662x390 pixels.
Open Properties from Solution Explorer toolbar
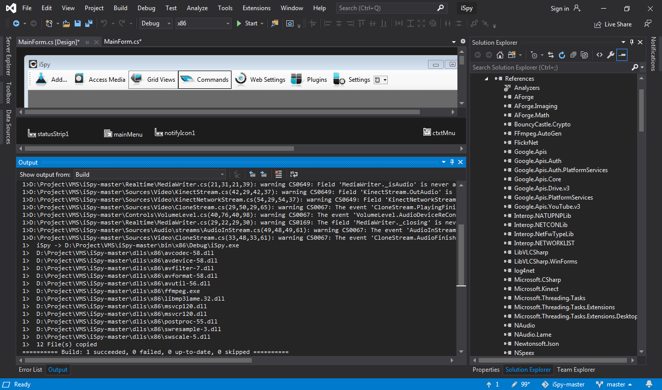pyautogui.click(x=610, y=54)
